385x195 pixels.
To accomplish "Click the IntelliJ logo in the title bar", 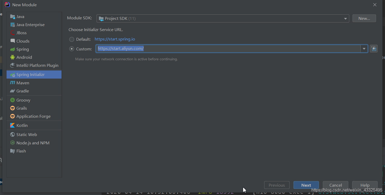I will pyautogui.click(x=7, y=5).
